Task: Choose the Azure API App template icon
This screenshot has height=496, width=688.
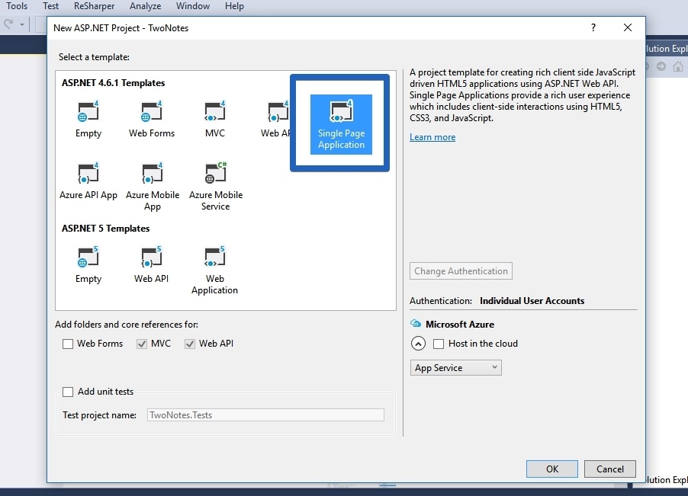Action: pyautogui.click(x=88, y=173)
